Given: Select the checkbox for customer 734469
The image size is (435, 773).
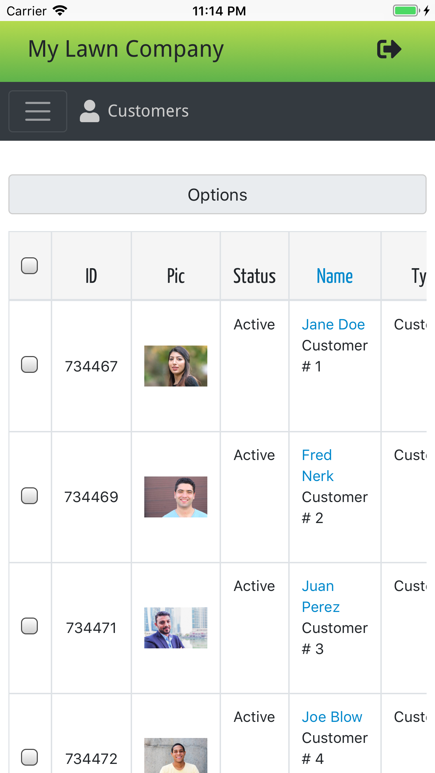Looking at the screenshot, I should click(29, 496).
